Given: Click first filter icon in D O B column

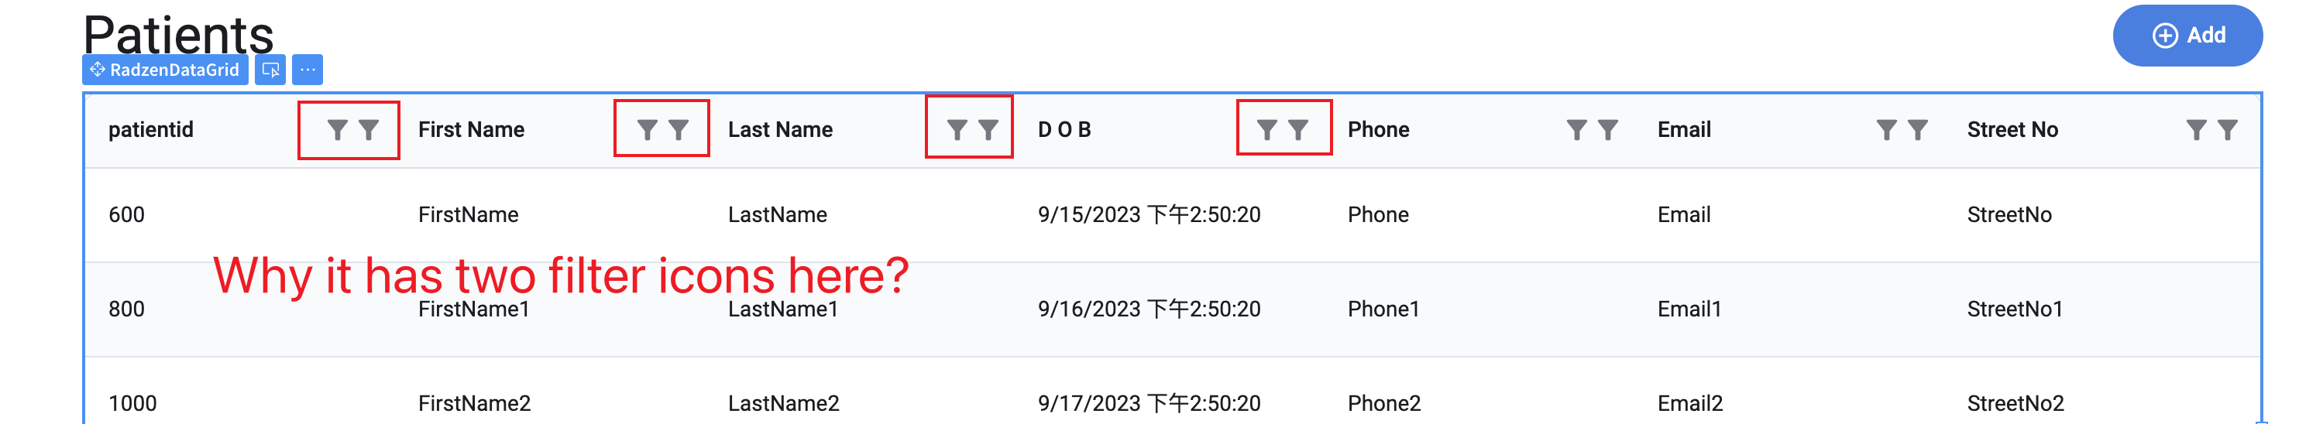Looking at the screenshot, I should 1266,130.
